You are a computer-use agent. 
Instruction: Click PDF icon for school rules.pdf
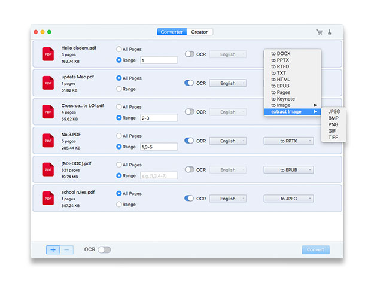pyautogui.click(x=48, y=198)
